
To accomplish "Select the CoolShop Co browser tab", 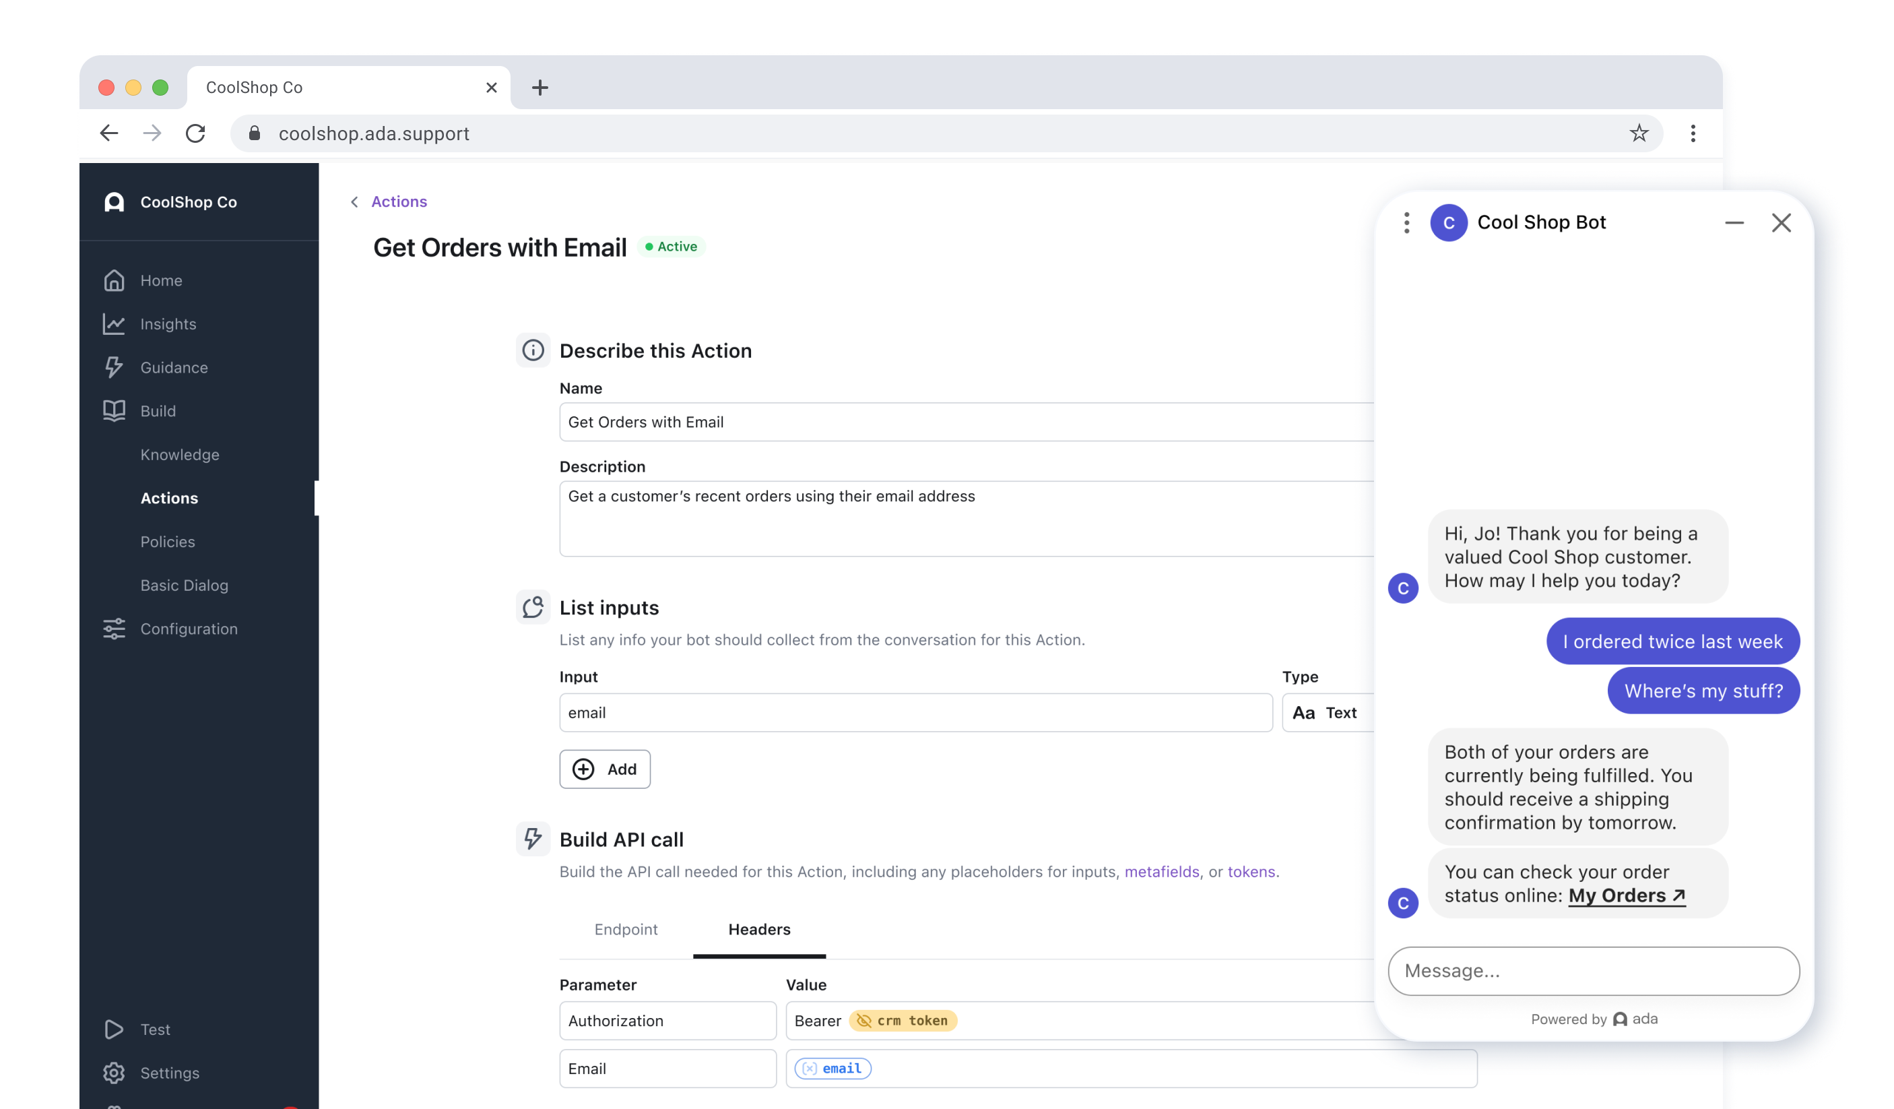I will point(348,87).
